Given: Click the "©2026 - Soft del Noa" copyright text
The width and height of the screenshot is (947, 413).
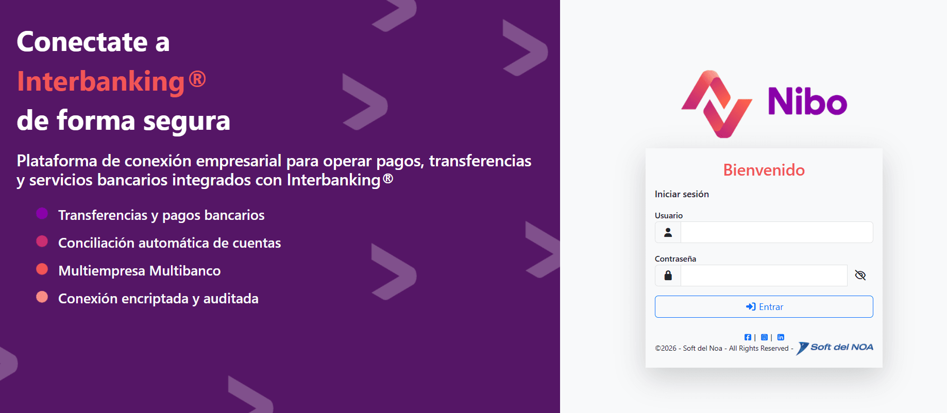Looking at the screenshot, I should tap(689, 348).
